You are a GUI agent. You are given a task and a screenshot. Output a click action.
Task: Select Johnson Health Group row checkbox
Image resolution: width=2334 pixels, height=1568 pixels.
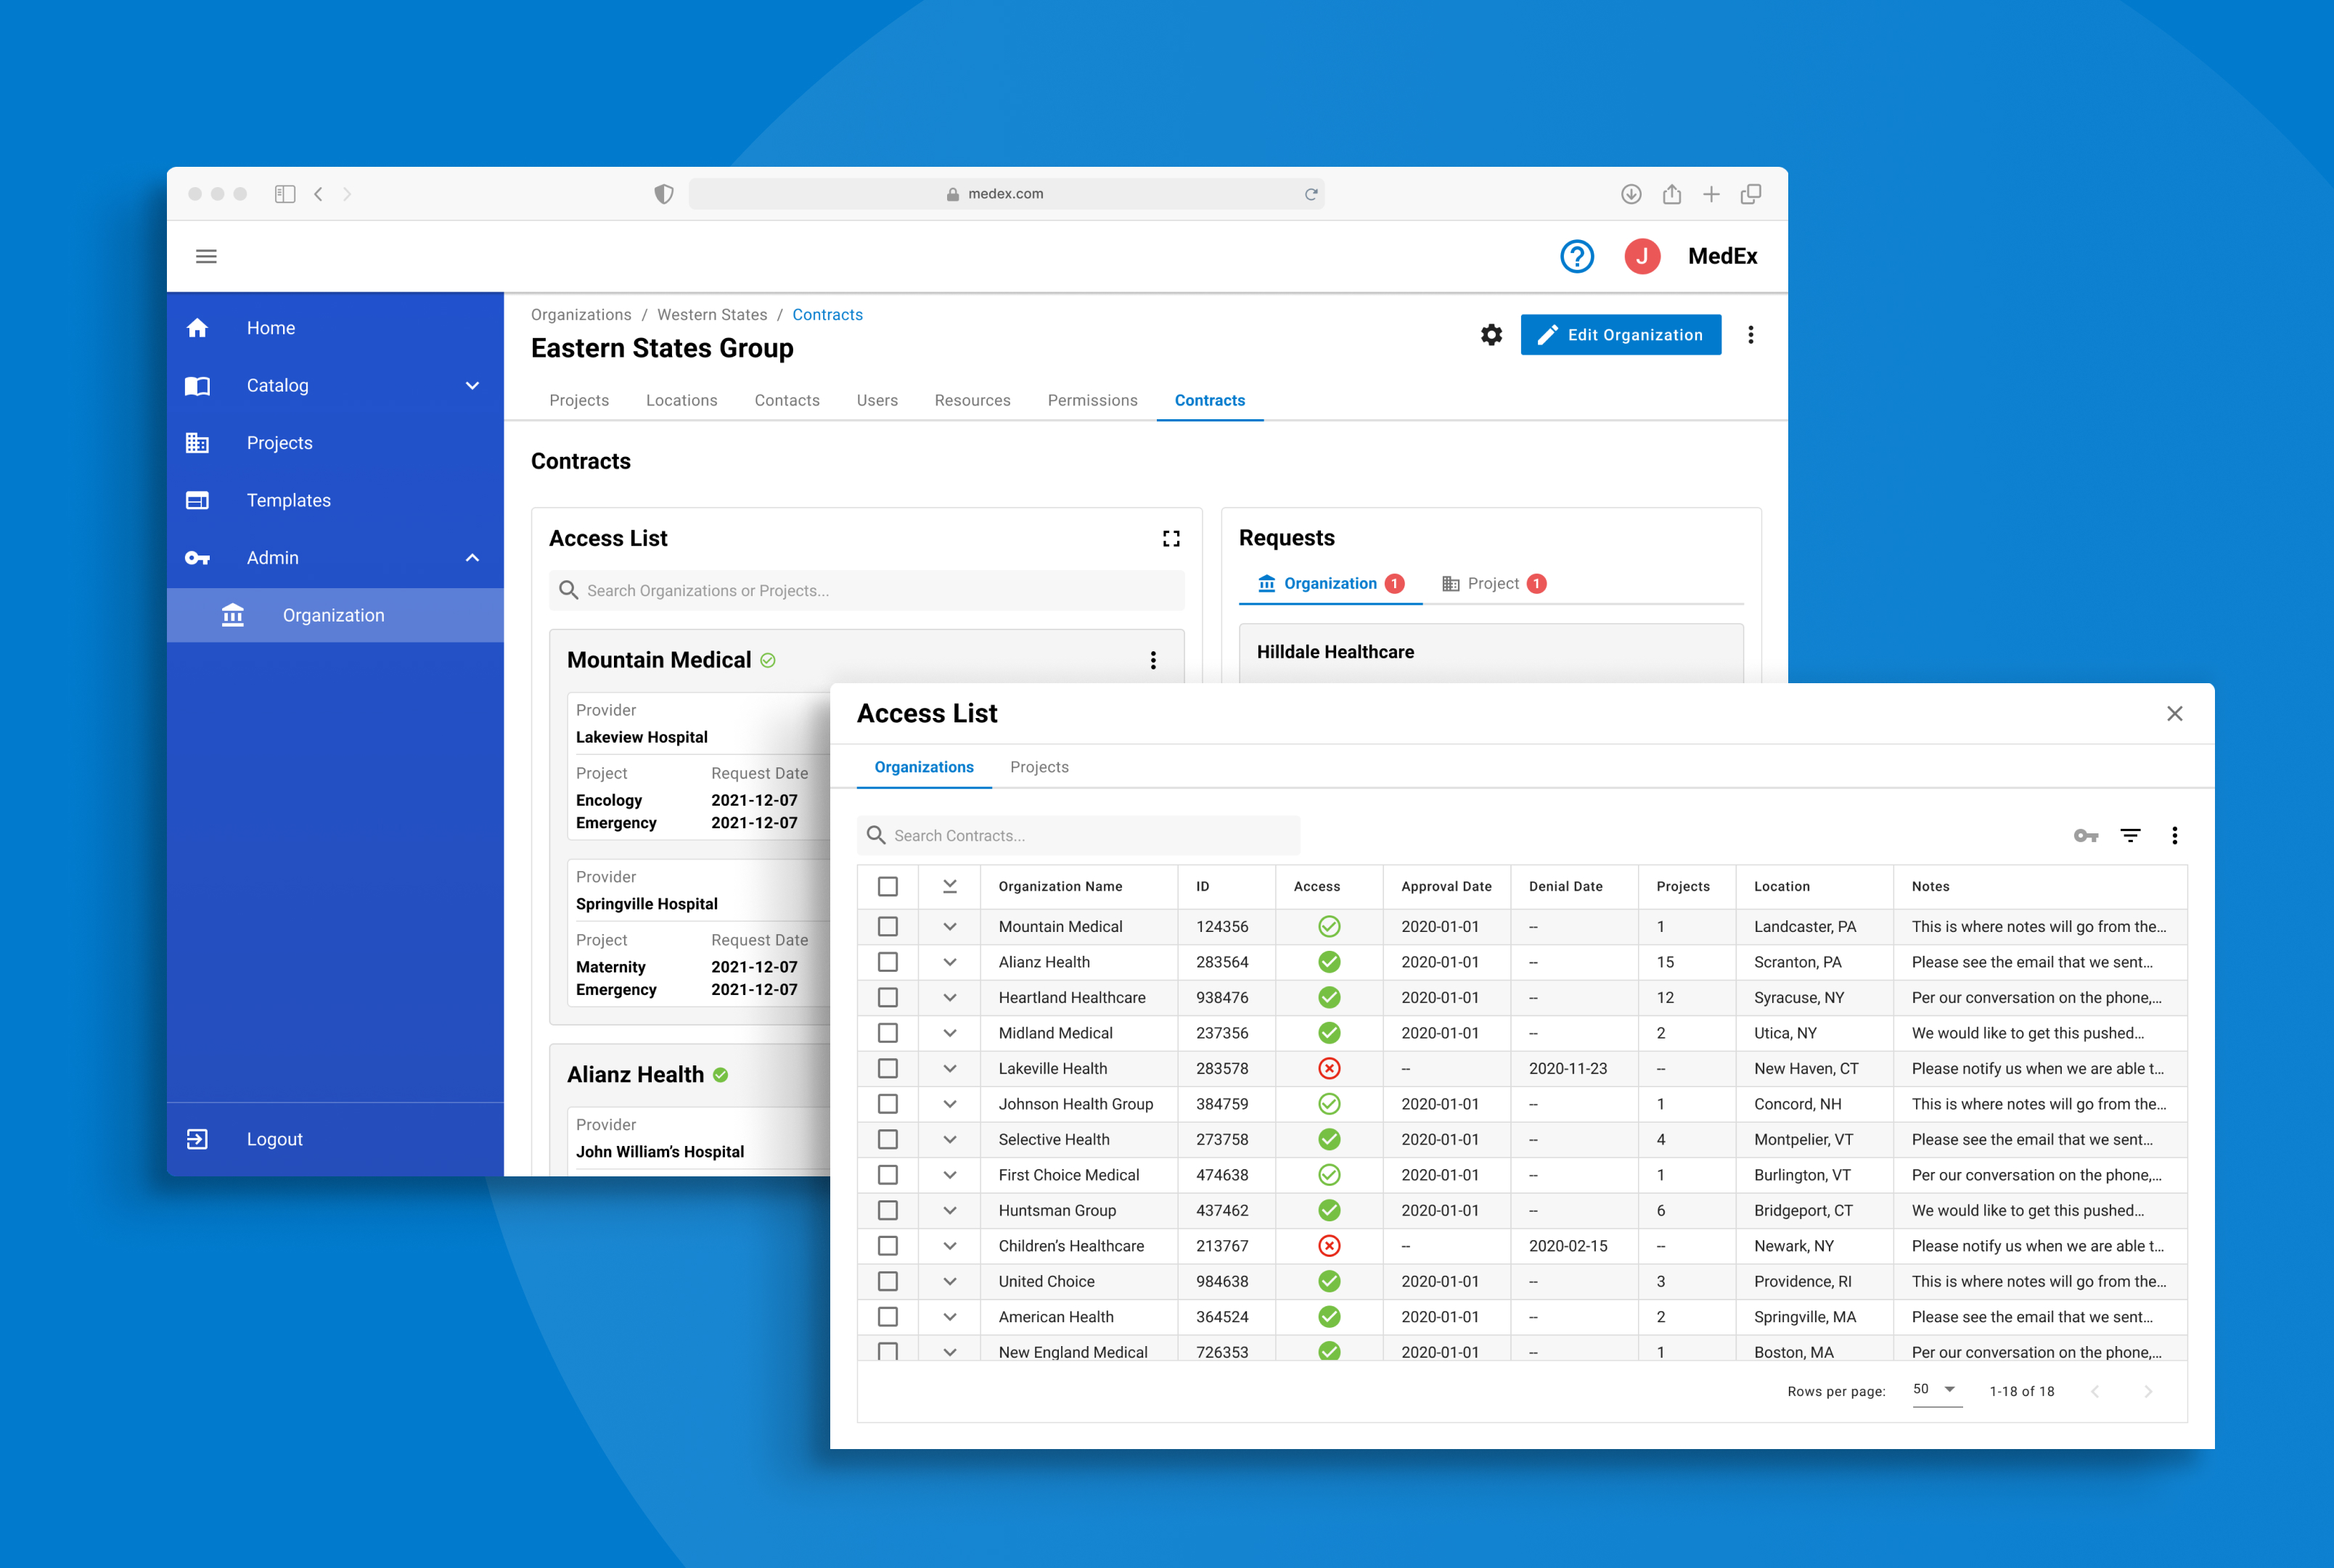(888, 1104)
